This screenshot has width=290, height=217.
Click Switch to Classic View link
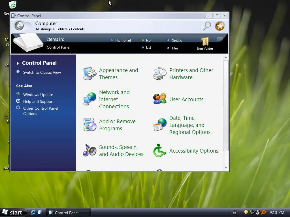click(42, 72)
